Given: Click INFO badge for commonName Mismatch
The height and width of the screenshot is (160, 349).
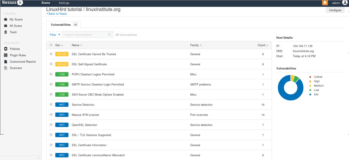Looking at the screenshot, I should click(62, 155).
